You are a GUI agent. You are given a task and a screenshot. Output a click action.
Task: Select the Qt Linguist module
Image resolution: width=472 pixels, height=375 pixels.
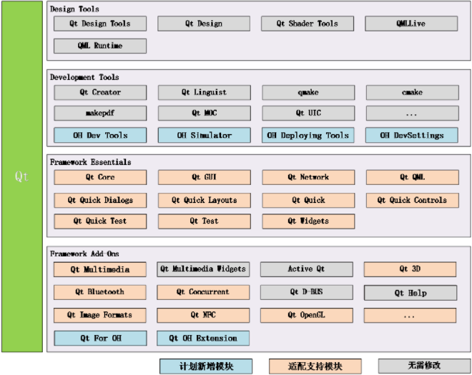pyautogui.click(x=204, y=92)
